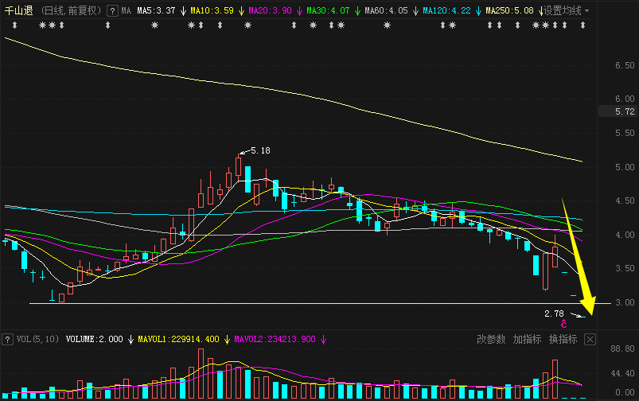This screenshot has height=401, width=639.
Task: Click the 5.18 high price annotation
Action: coord(260,151)
